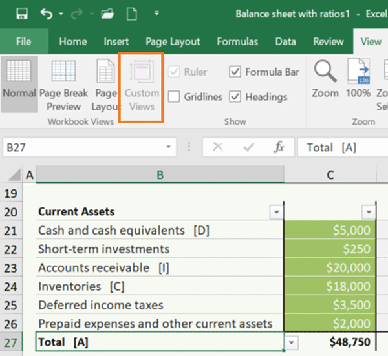Click the 100% zoom button

click(x=358, y=79)
